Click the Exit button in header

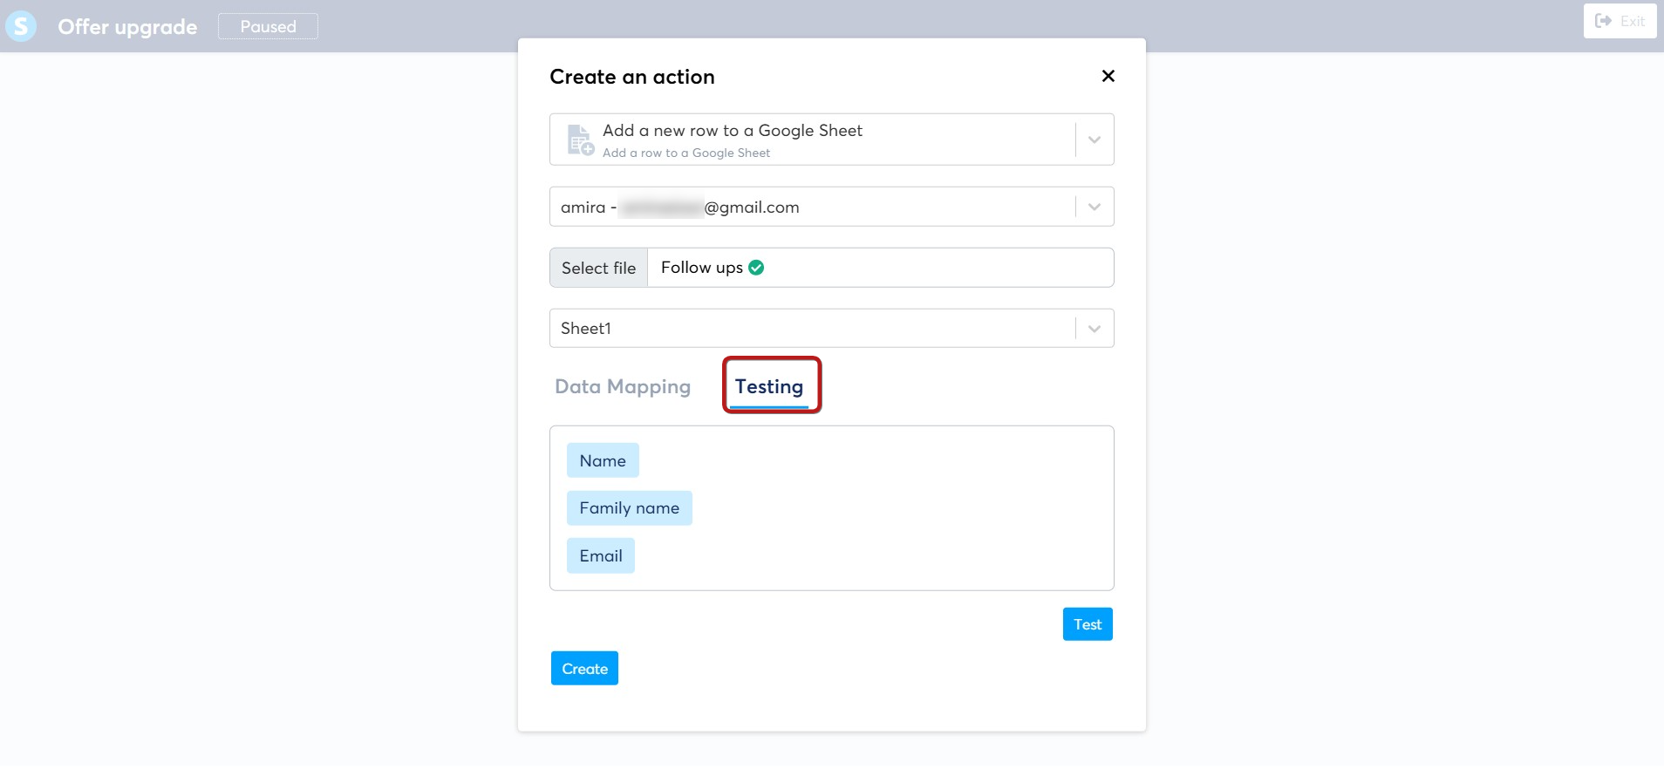click(x=1620, y=21)
